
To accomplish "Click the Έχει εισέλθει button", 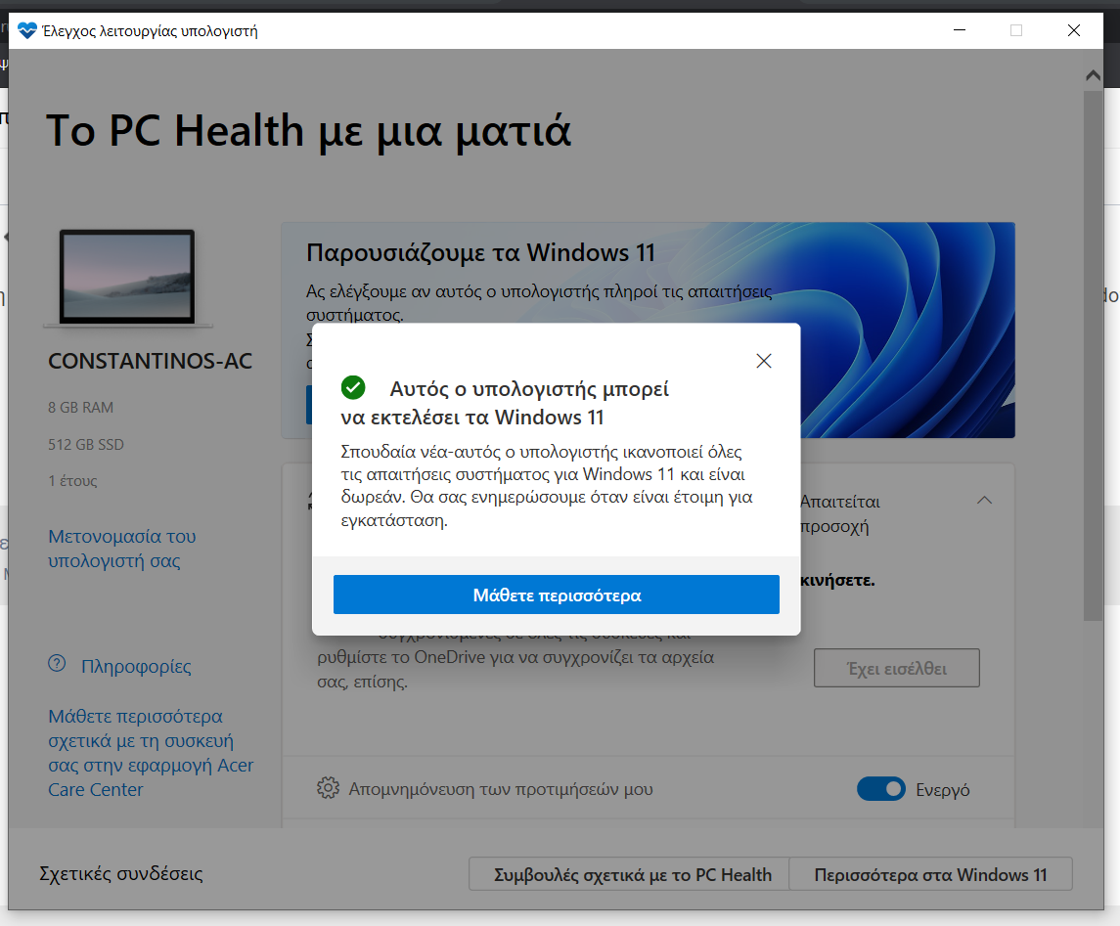I will pos(896,668).
